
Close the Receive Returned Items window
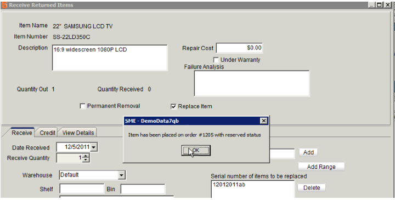coord(387,5)
